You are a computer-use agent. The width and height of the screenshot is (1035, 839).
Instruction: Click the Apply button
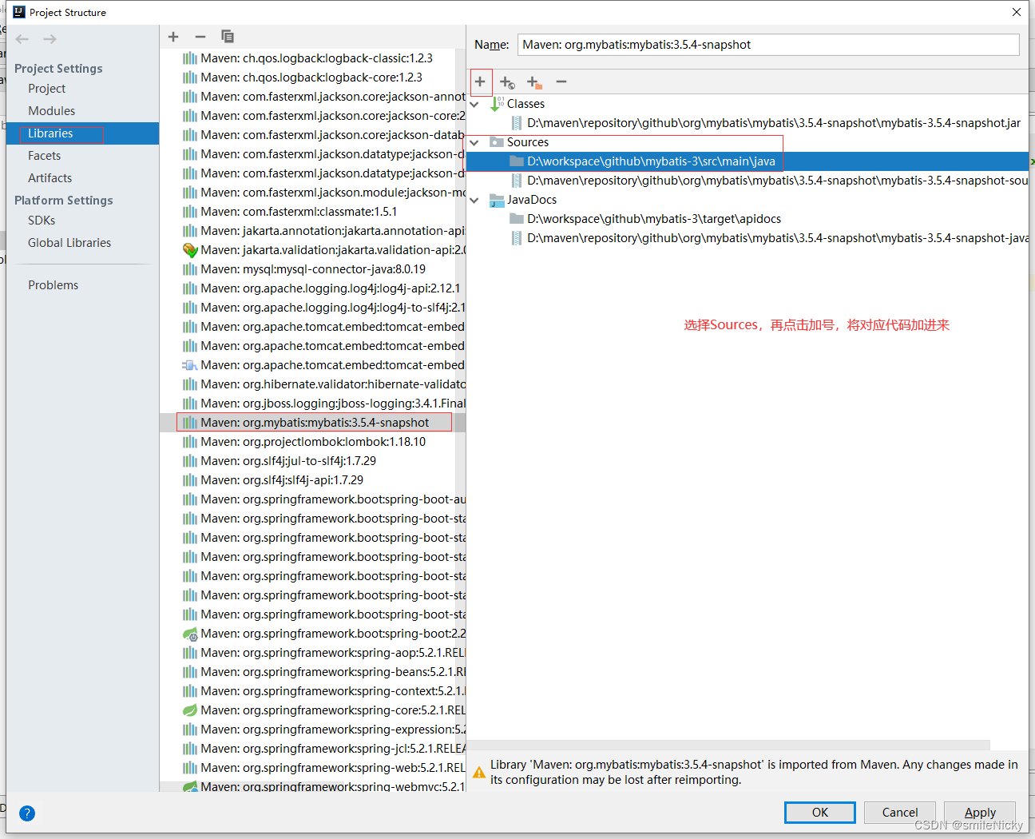[x=980, y=813]
